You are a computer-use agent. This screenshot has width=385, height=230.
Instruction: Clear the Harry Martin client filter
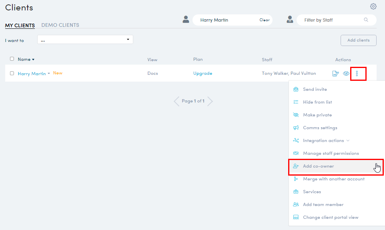(x=264, y=20)
